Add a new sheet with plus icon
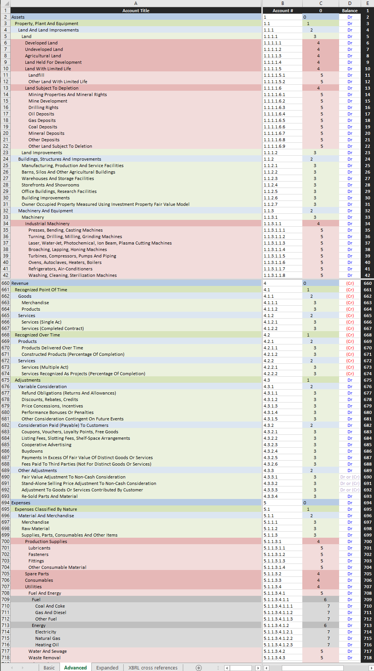This screenshot has width=374, height=671. 198,668
